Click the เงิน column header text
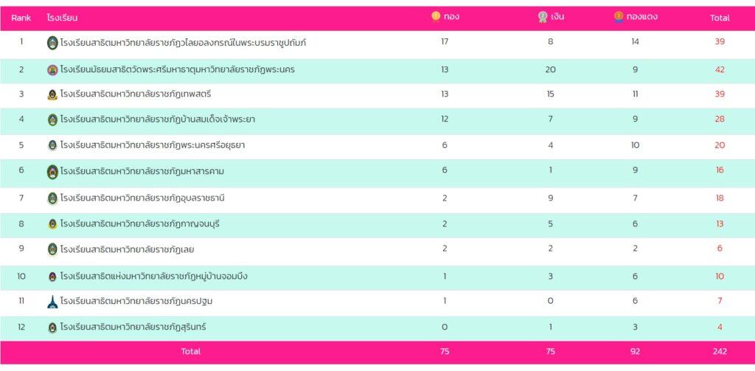This screenshot has width=755, height=371. tap(557, 17)
